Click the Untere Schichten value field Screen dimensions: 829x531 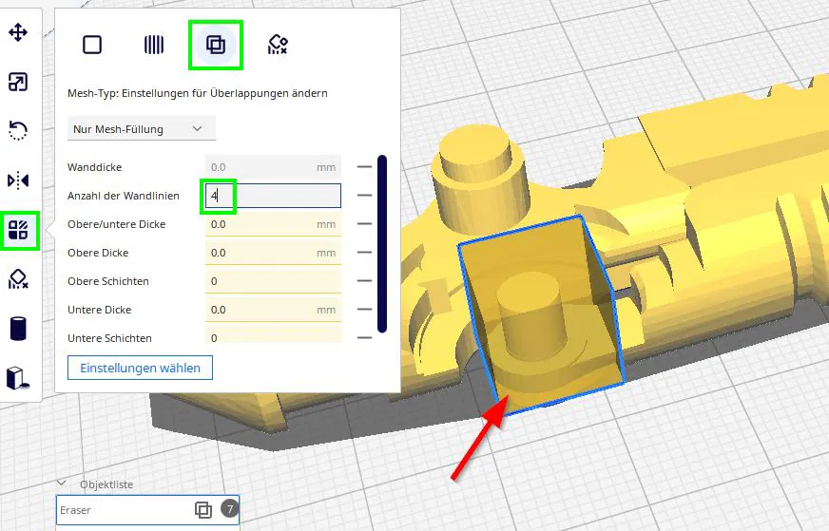click(273, 336)
